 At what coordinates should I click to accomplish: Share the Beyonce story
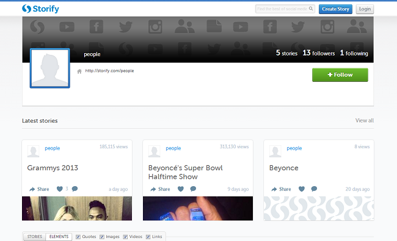pos(281,189)
